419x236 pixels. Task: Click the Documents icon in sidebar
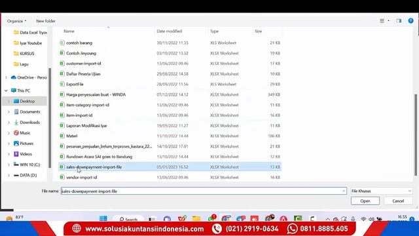point(16,111)
